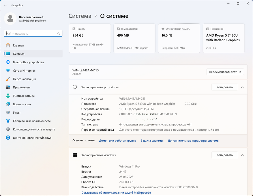Open Центр обновления Windows
This screenshot has height=196, width=253.
32,138
